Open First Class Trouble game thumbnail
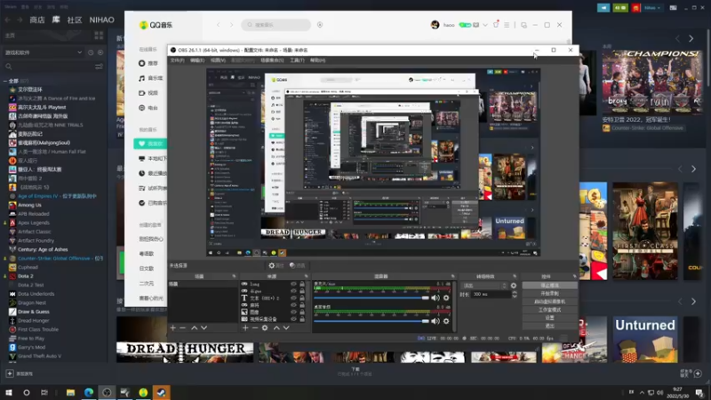The width and height of the screenshot is (711, 400). 645,231
